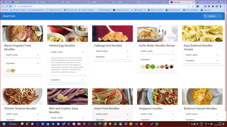Open File Explorer from the taskbar
The height and width of the screenshot is (127, 227).
click(79, 124)
